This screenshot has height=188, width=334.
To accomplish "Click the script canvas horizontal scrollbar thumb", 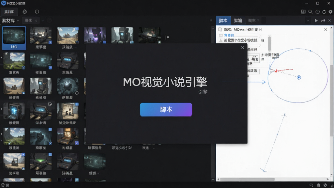I will (x=247, y=179).
